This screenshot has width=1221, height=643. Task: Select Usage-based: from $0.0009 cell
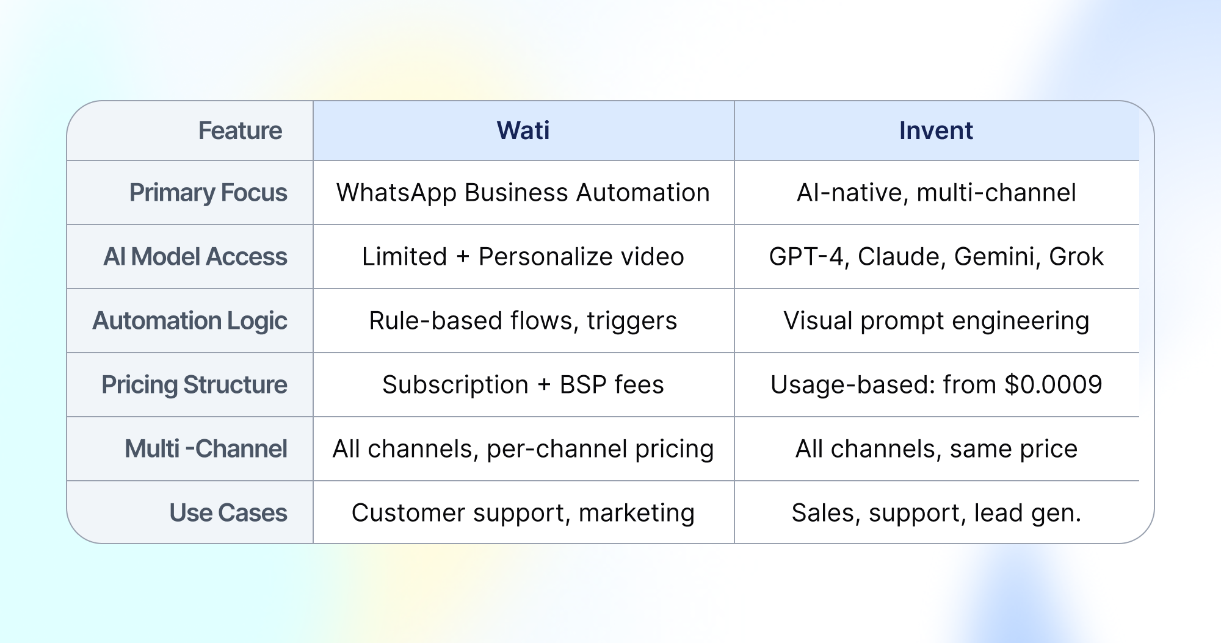(x=937, y=385)
